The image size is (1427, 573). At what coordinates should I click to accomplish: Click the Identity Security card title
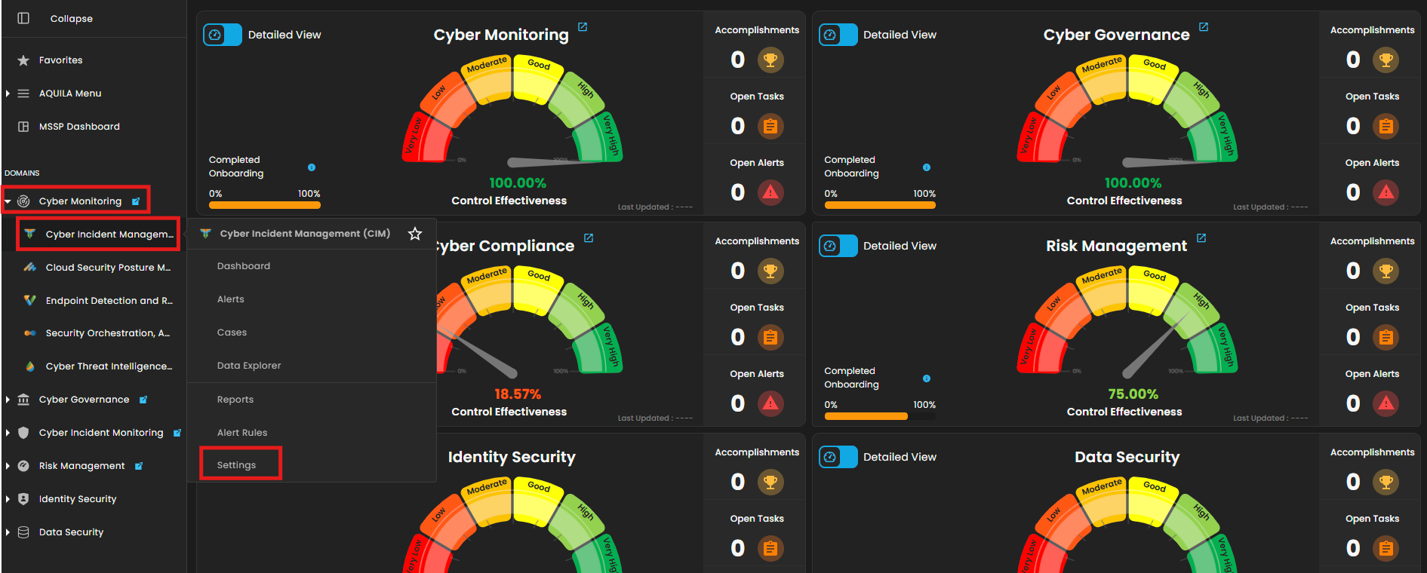click(x=512, y=457)
